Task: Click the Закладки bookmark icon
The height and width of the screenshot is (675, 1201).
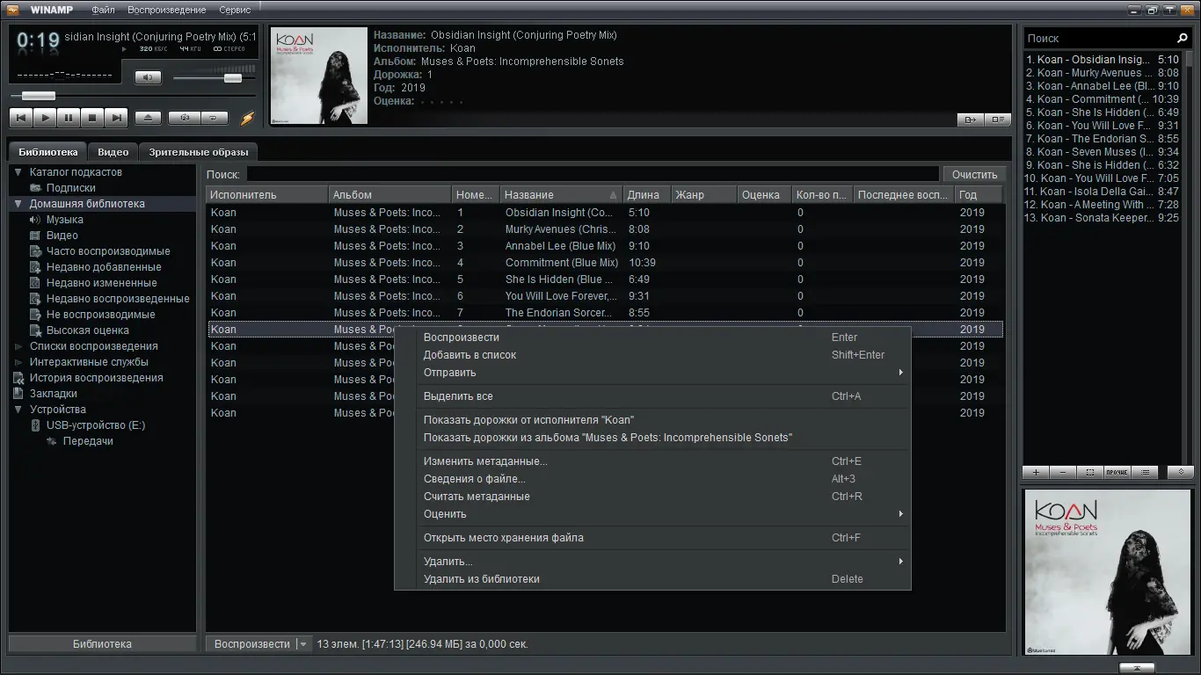Action: [18, 394]
